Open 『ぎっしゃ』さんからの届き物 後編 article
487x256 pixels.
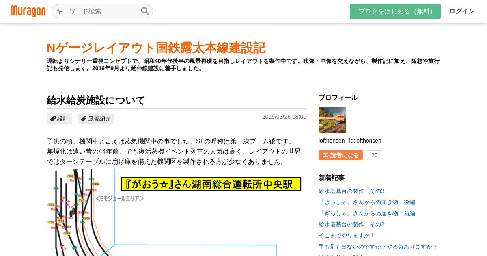[366, 202]
